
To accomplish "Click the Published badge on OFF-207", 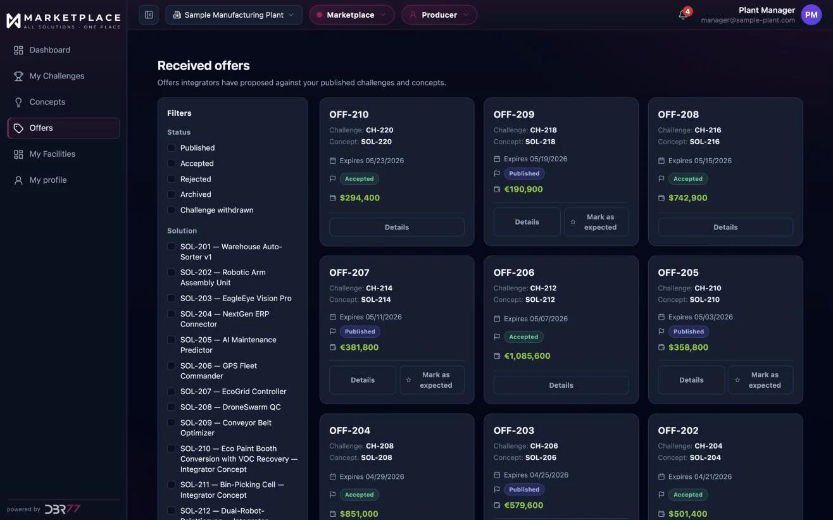I will [360, 331].
